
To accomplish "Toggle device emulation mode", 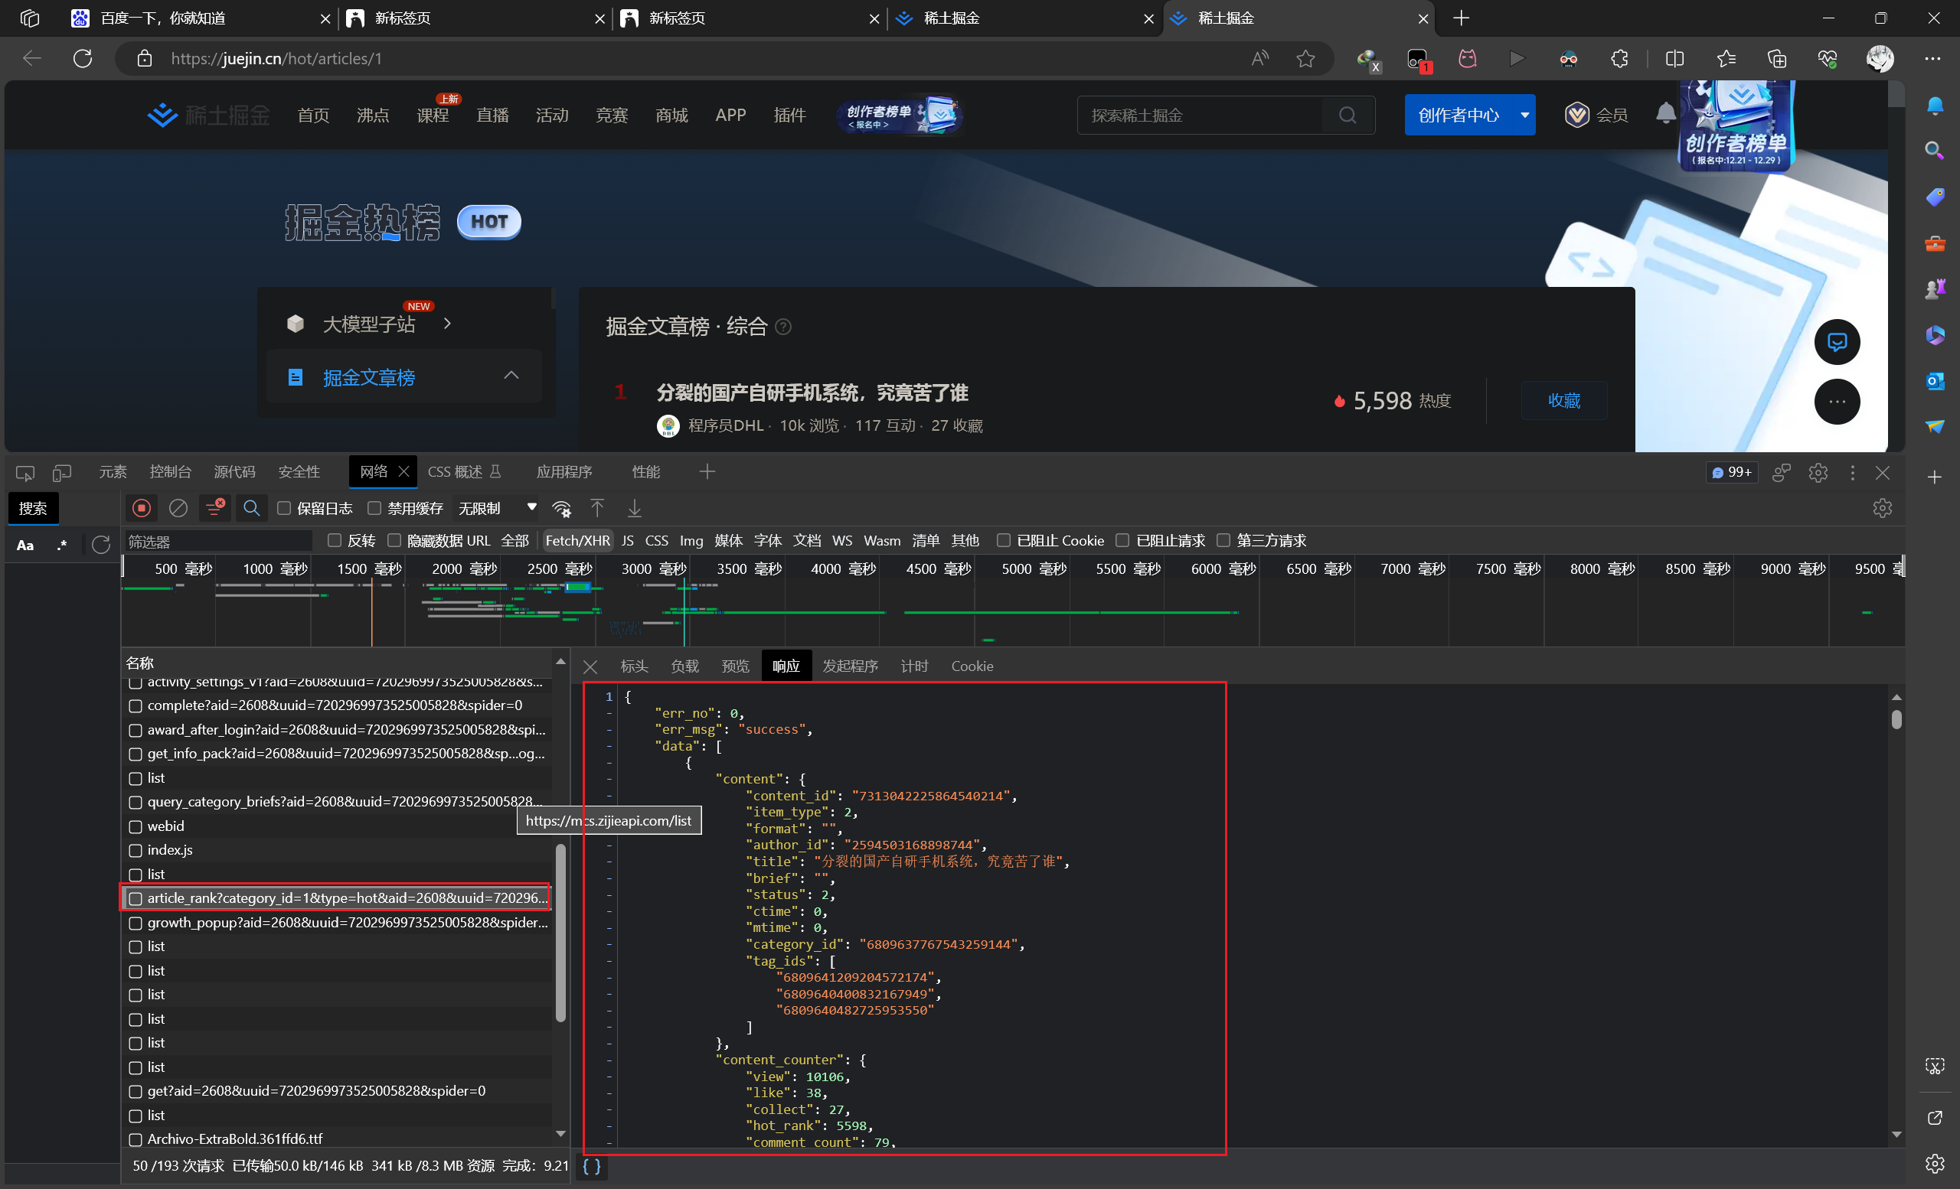I will tap(62, 473).
